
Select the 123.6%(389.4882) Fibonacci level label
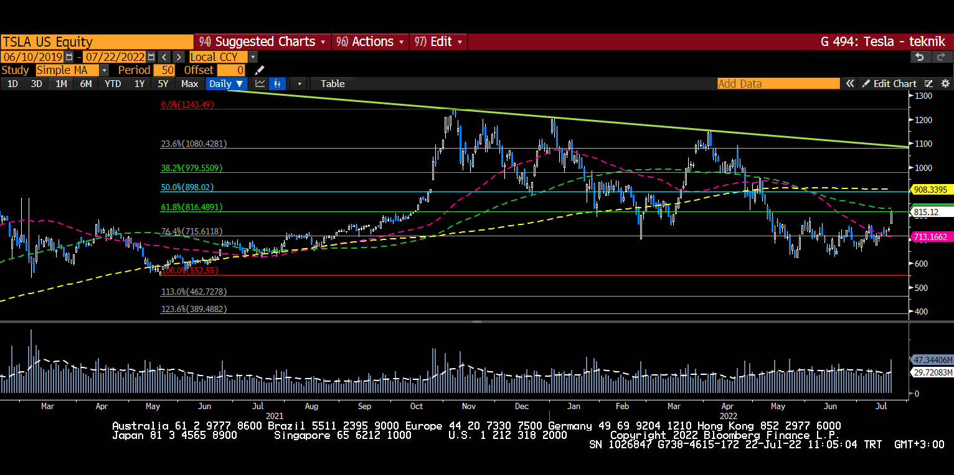pos(194,309)
